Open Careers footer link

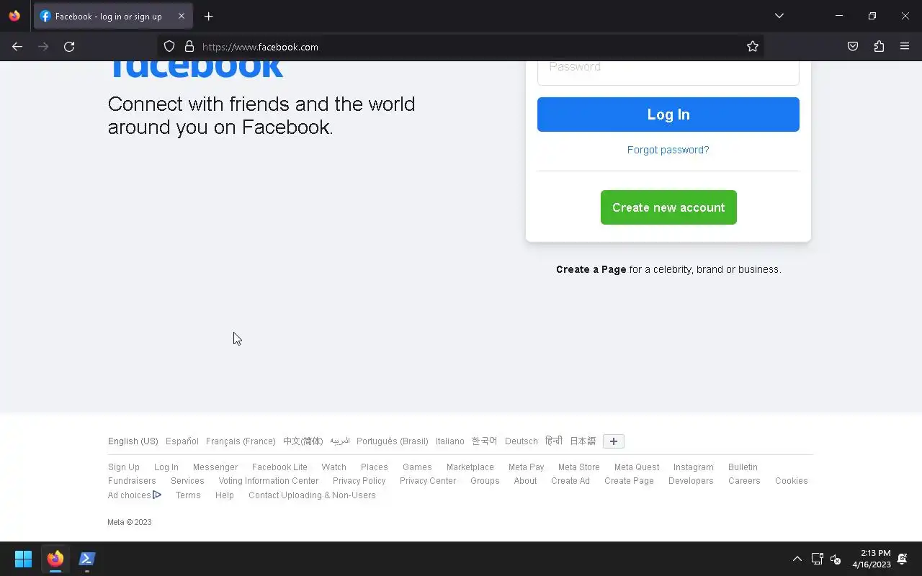[x=744, y=481]
